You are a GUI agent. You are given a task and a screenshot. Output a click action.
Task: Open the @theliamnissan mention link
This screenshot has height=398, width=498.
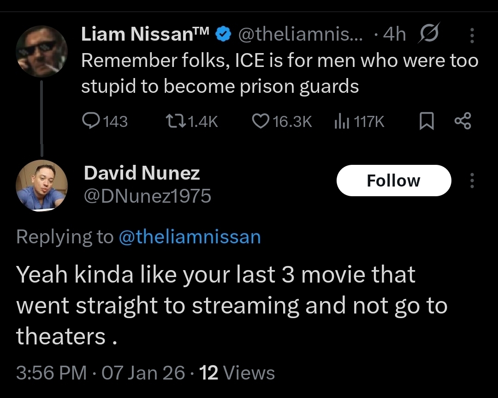pyautogui.click(x=190, y=237)
